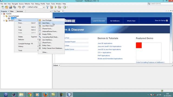173x97 pixels.
Task: Click the Redo toolbar icon
Action: click(x=24, y=7)
